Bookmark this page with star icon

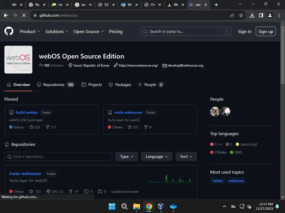click(x=241, y=16)
